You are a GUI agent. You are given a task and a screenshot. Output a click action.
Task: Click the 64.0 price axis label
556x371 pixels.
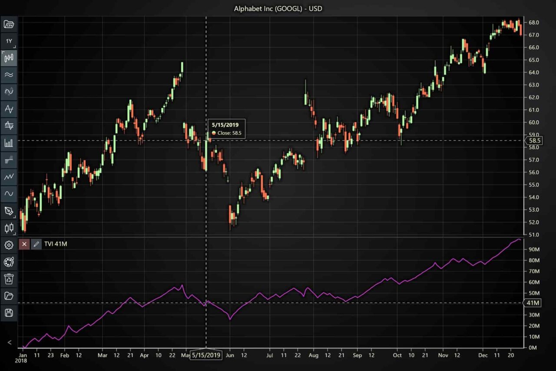[x=534, y=72]
